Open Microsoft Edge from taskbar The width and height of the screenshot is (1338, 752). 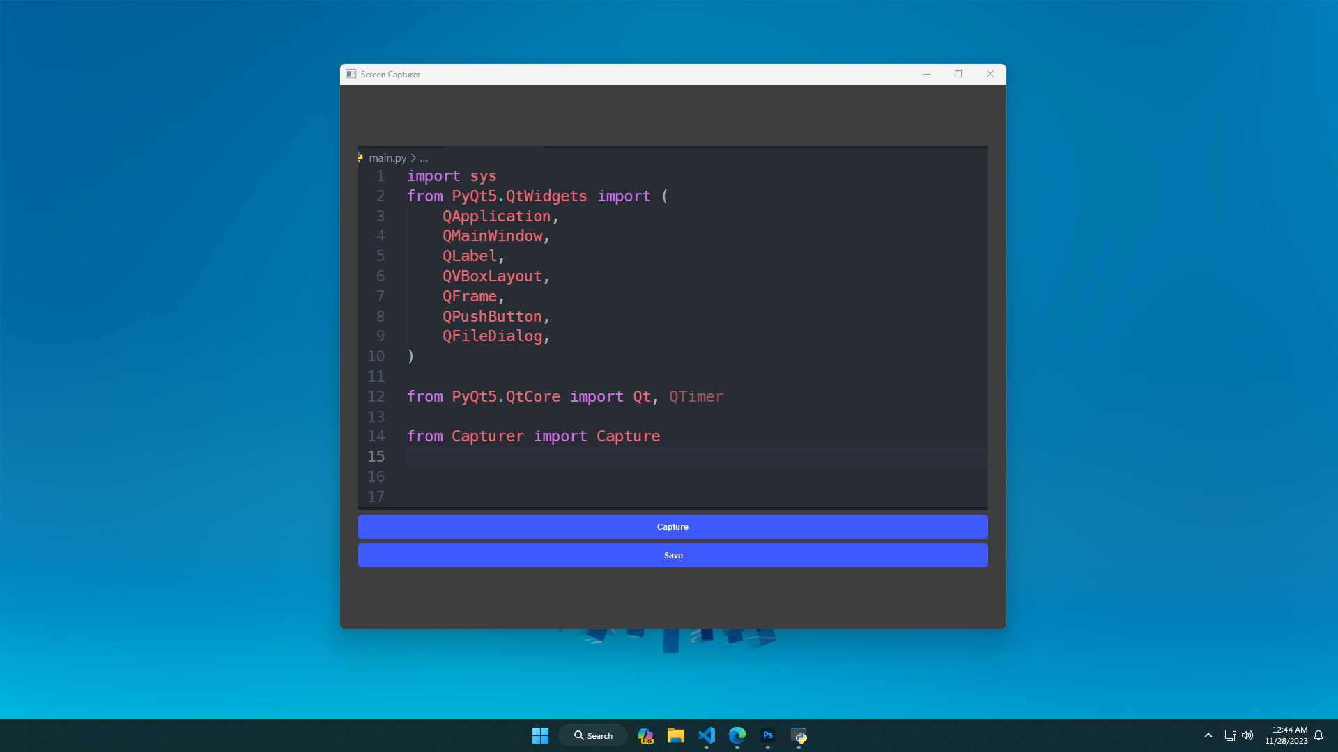pos(737,735)
